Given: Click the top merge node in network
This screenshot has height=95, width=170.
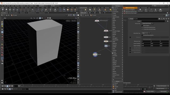Looking at the screenshot, I should click(x=97, y=21).
